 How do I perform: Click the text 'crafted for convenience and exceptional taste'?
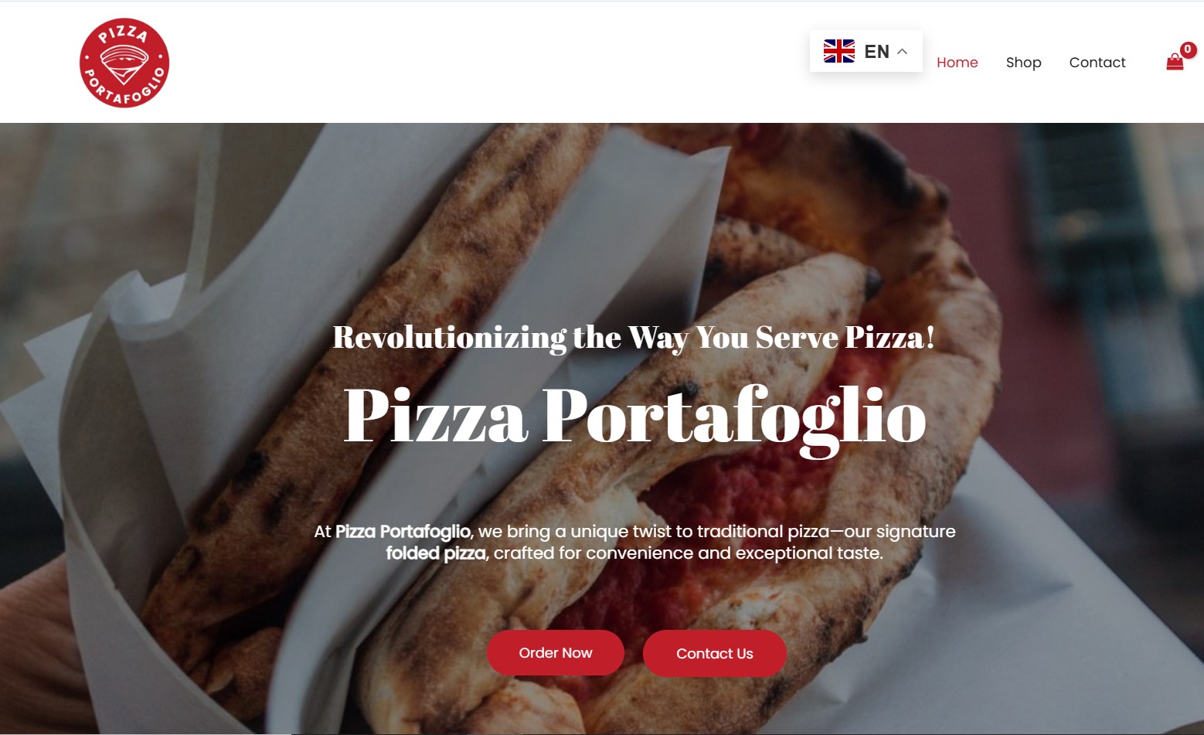point(688,553)
